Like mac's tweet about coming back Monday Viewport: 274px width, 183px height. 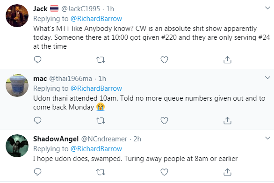pyautogui.click(x=164, y=121)
